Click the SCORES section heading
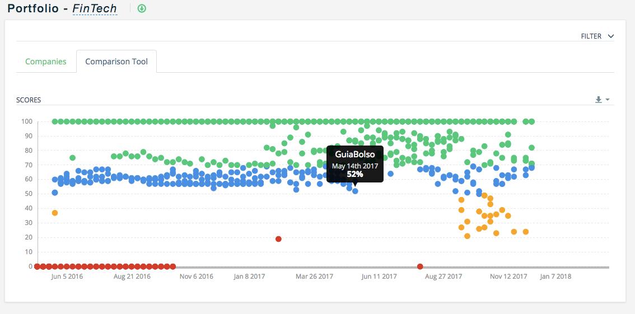This screenshot has width=635, height=314. 29,100
